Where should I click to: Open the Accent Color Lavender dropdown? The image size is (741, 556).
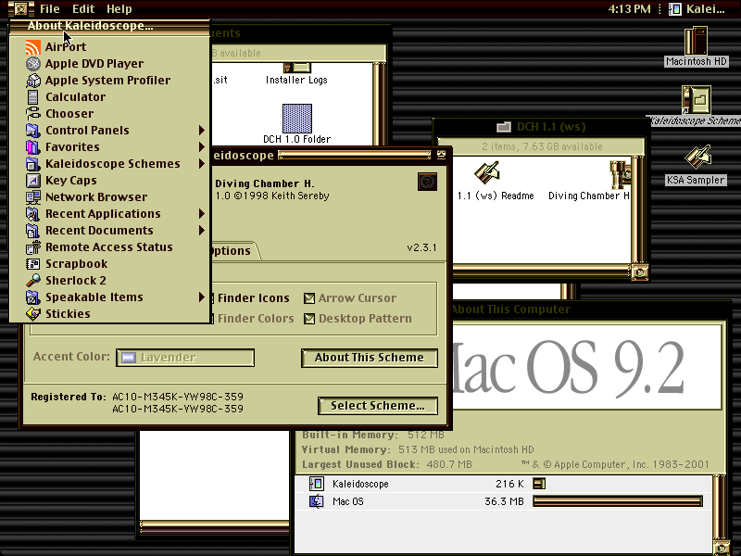click(185, 358)
